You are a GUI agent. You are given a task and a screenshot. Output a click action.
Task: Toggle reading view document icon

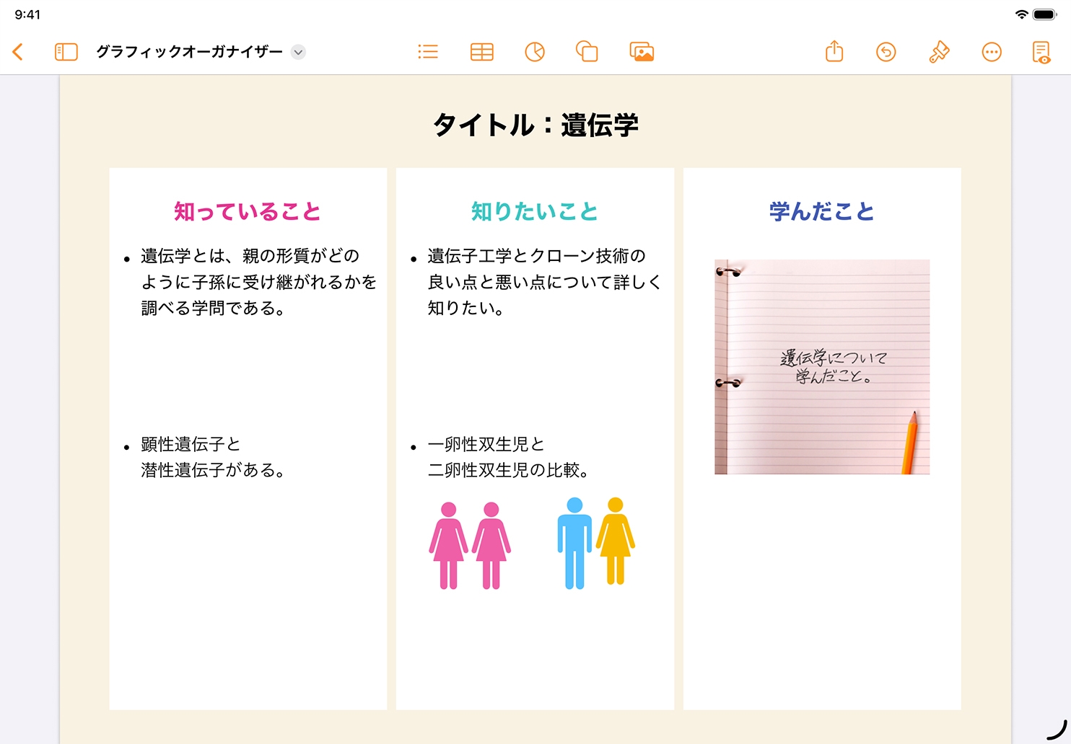pos(1041,52)
